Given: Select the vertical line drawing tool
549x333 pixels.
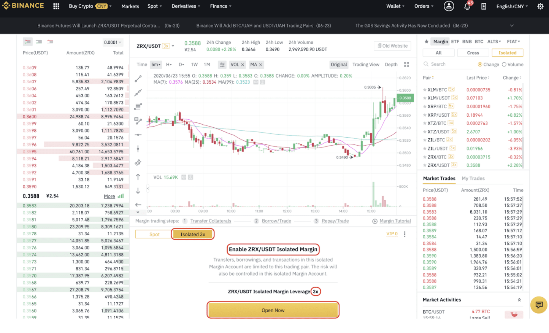Looking at the screenshot, I should pos(138,149).
